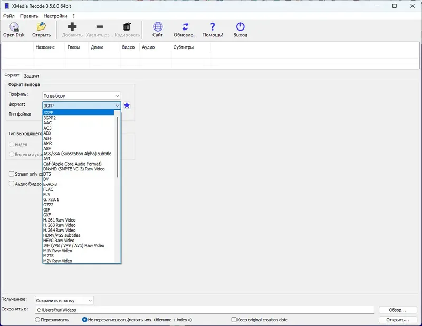Check for updates via Обновле... icon
Viewport: 422px width, 326px height.
(185, 30)
